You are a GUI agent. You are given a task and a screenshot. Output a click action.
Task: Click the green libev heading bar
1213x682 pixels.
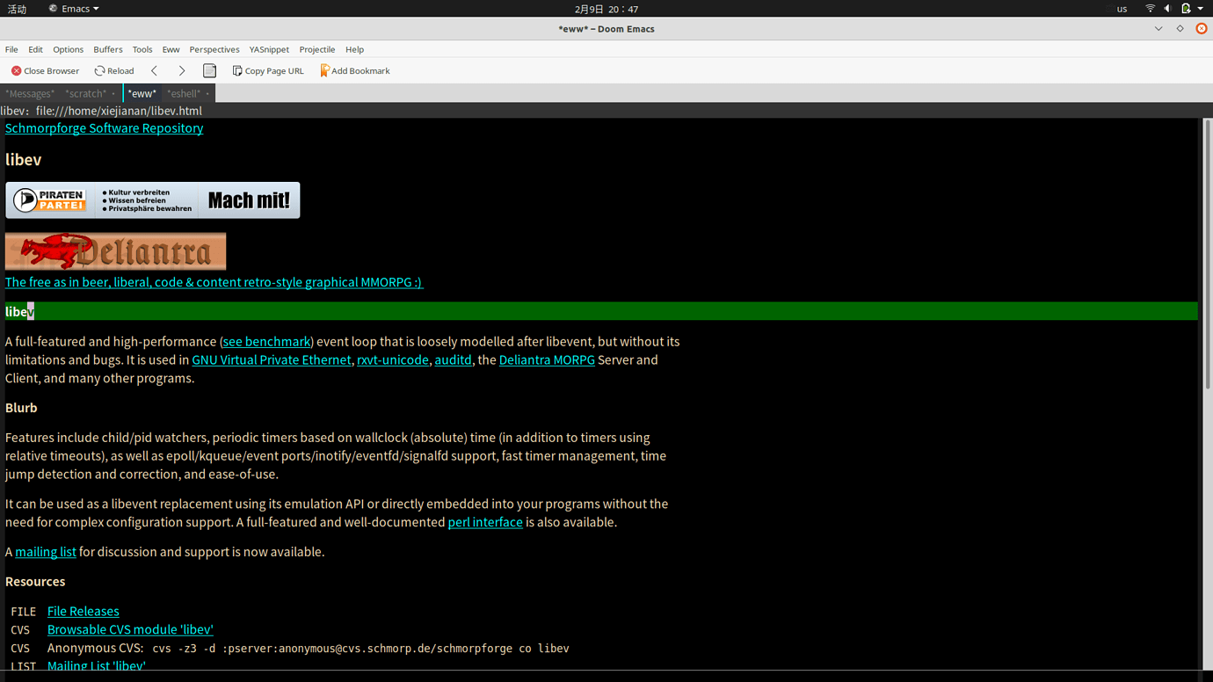point(601,312)
